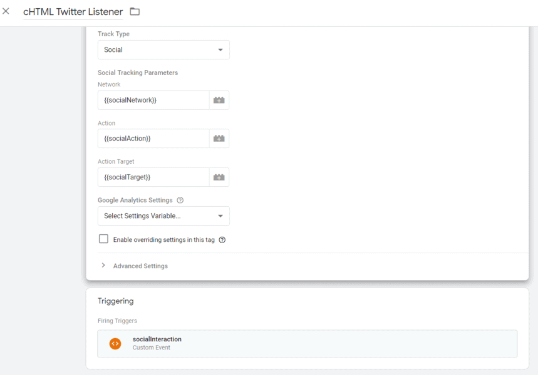
Task: Click the Action input field
Action: [x=153, y=138]
